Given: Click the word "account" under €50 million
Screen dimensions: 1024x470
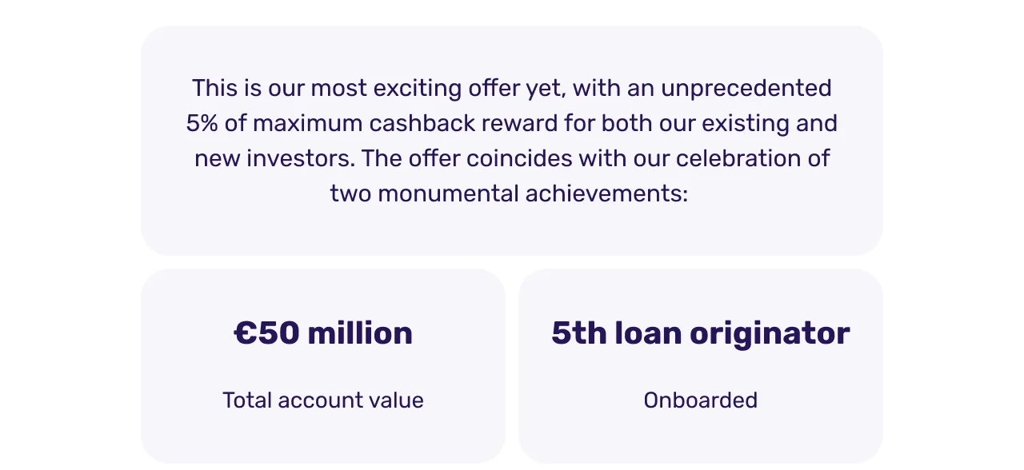Looking at the screenshot, I should [315, 400].
